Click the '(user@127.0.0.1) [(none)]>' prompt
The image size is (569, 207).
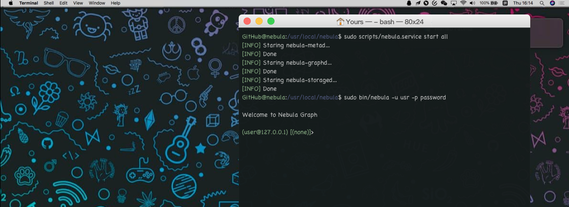(277, 132)
